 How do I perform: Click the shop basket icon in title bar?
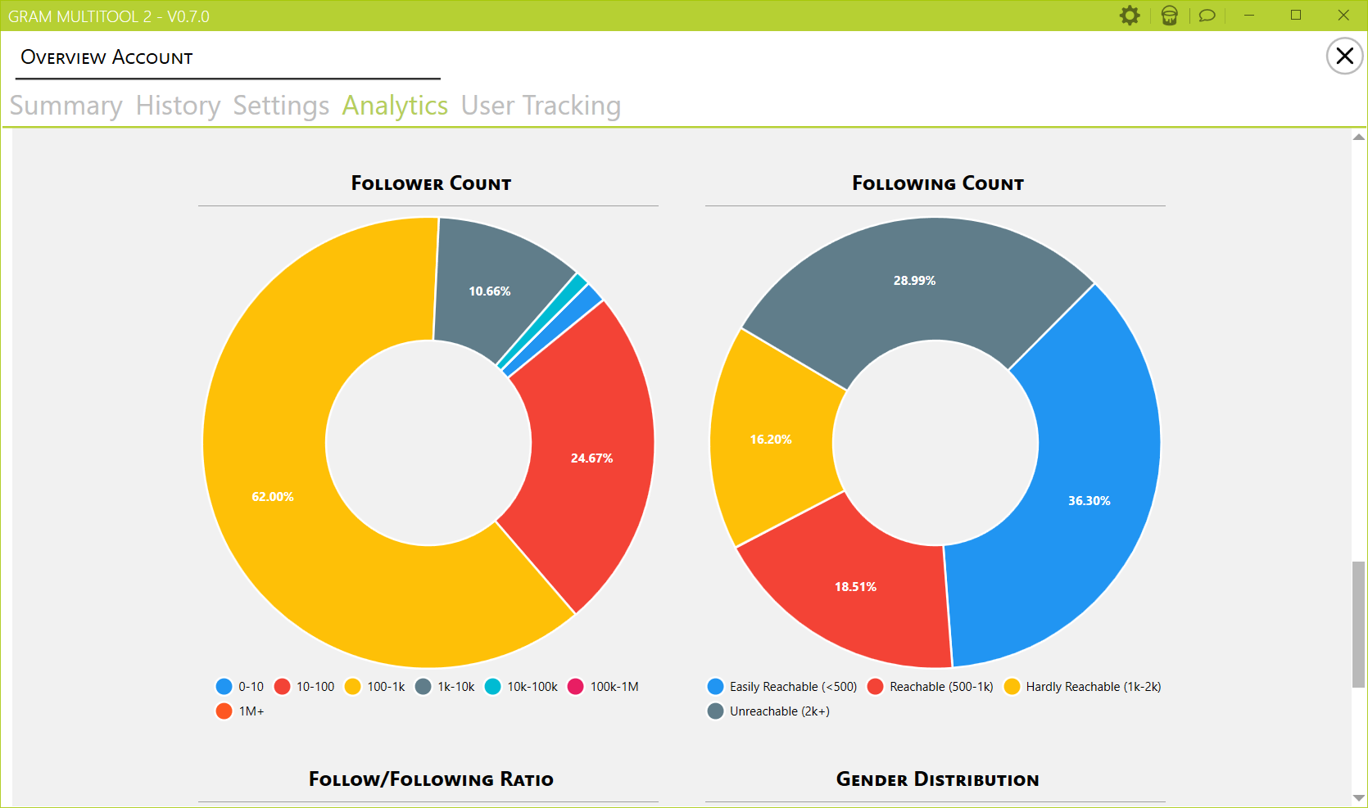pos(1170,16)
